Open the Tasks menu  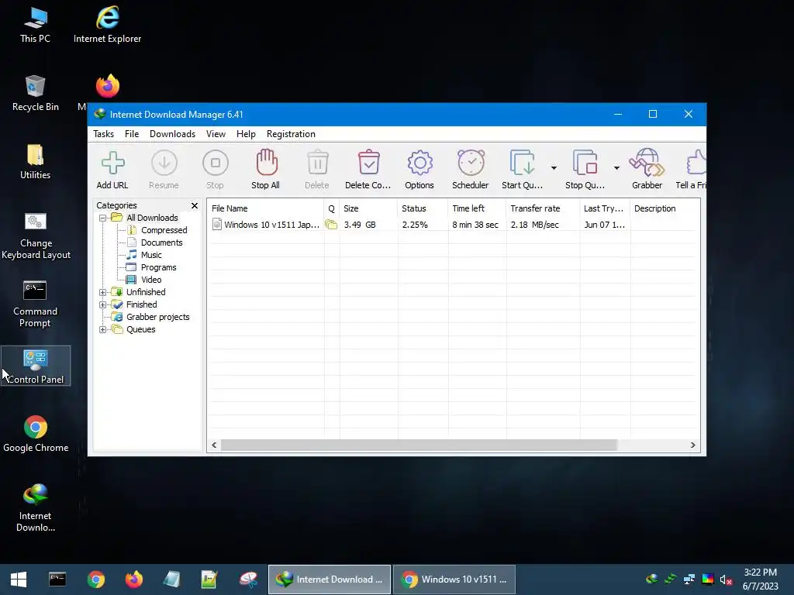tap(103, 134)
